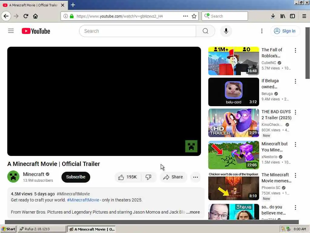Open the Firefox hamburger menu

(x=304, y=16)
